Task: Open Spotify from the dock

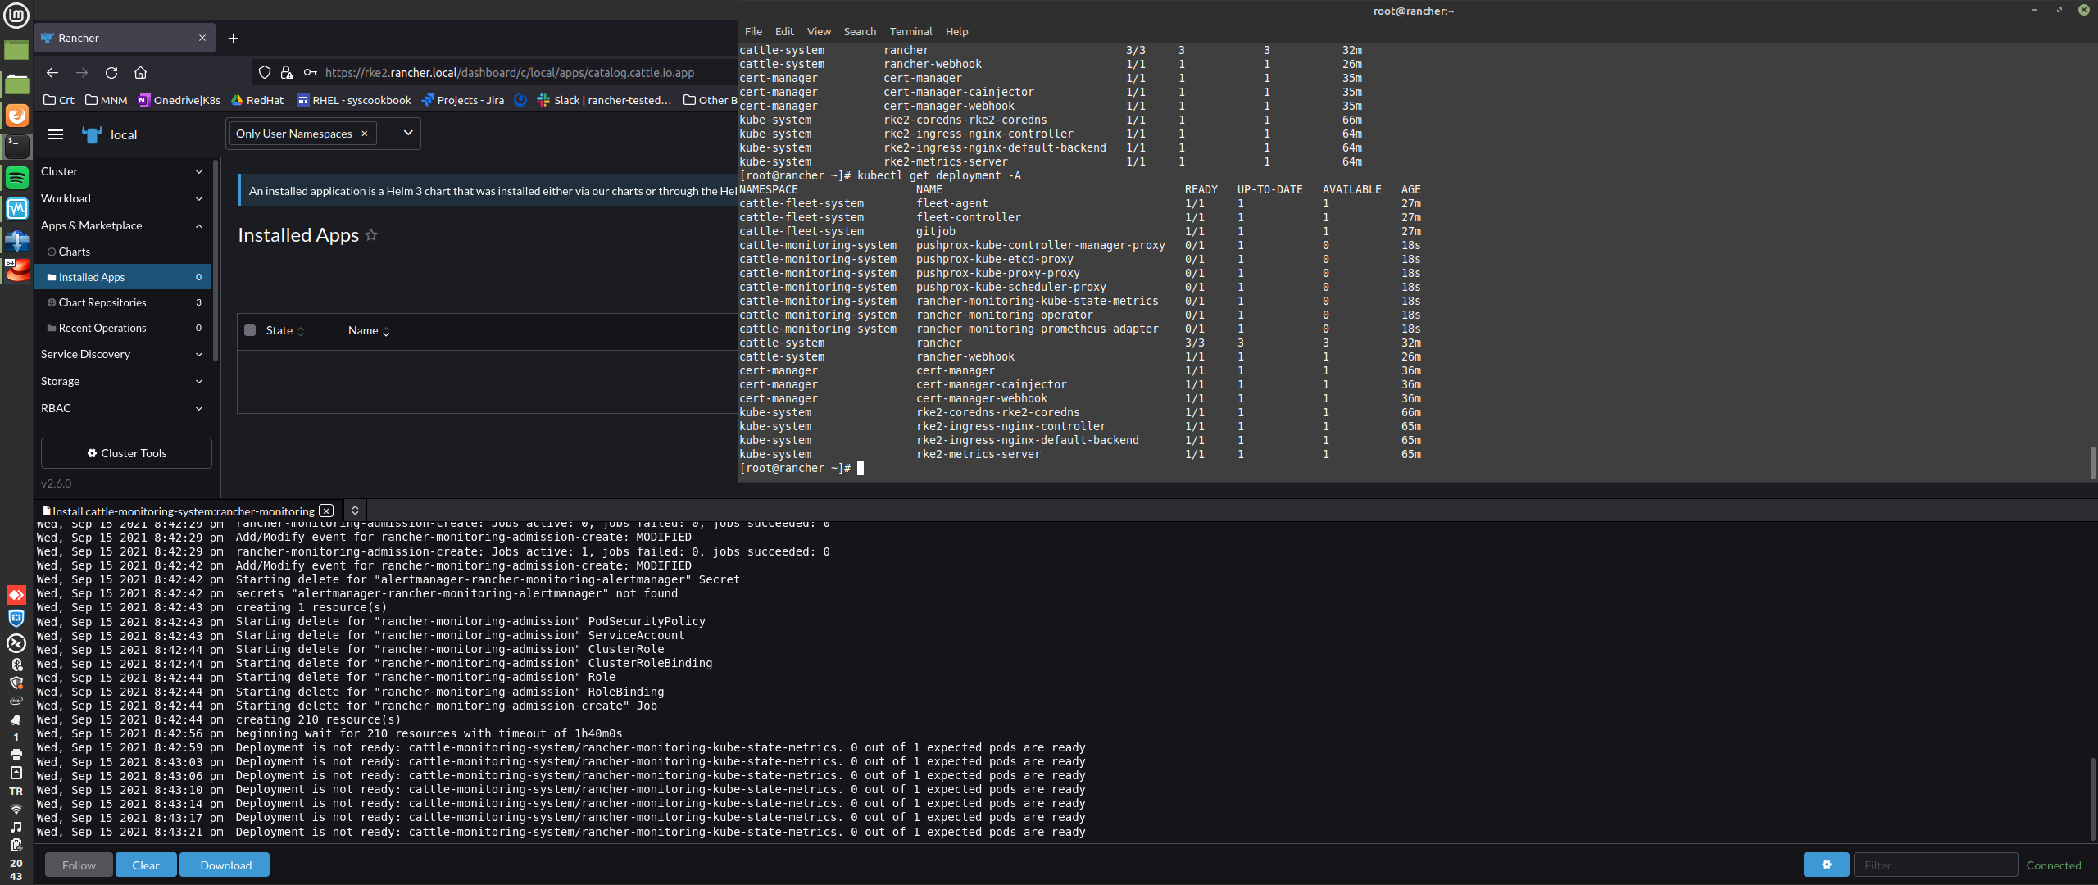Action: [x=16, y=177]
